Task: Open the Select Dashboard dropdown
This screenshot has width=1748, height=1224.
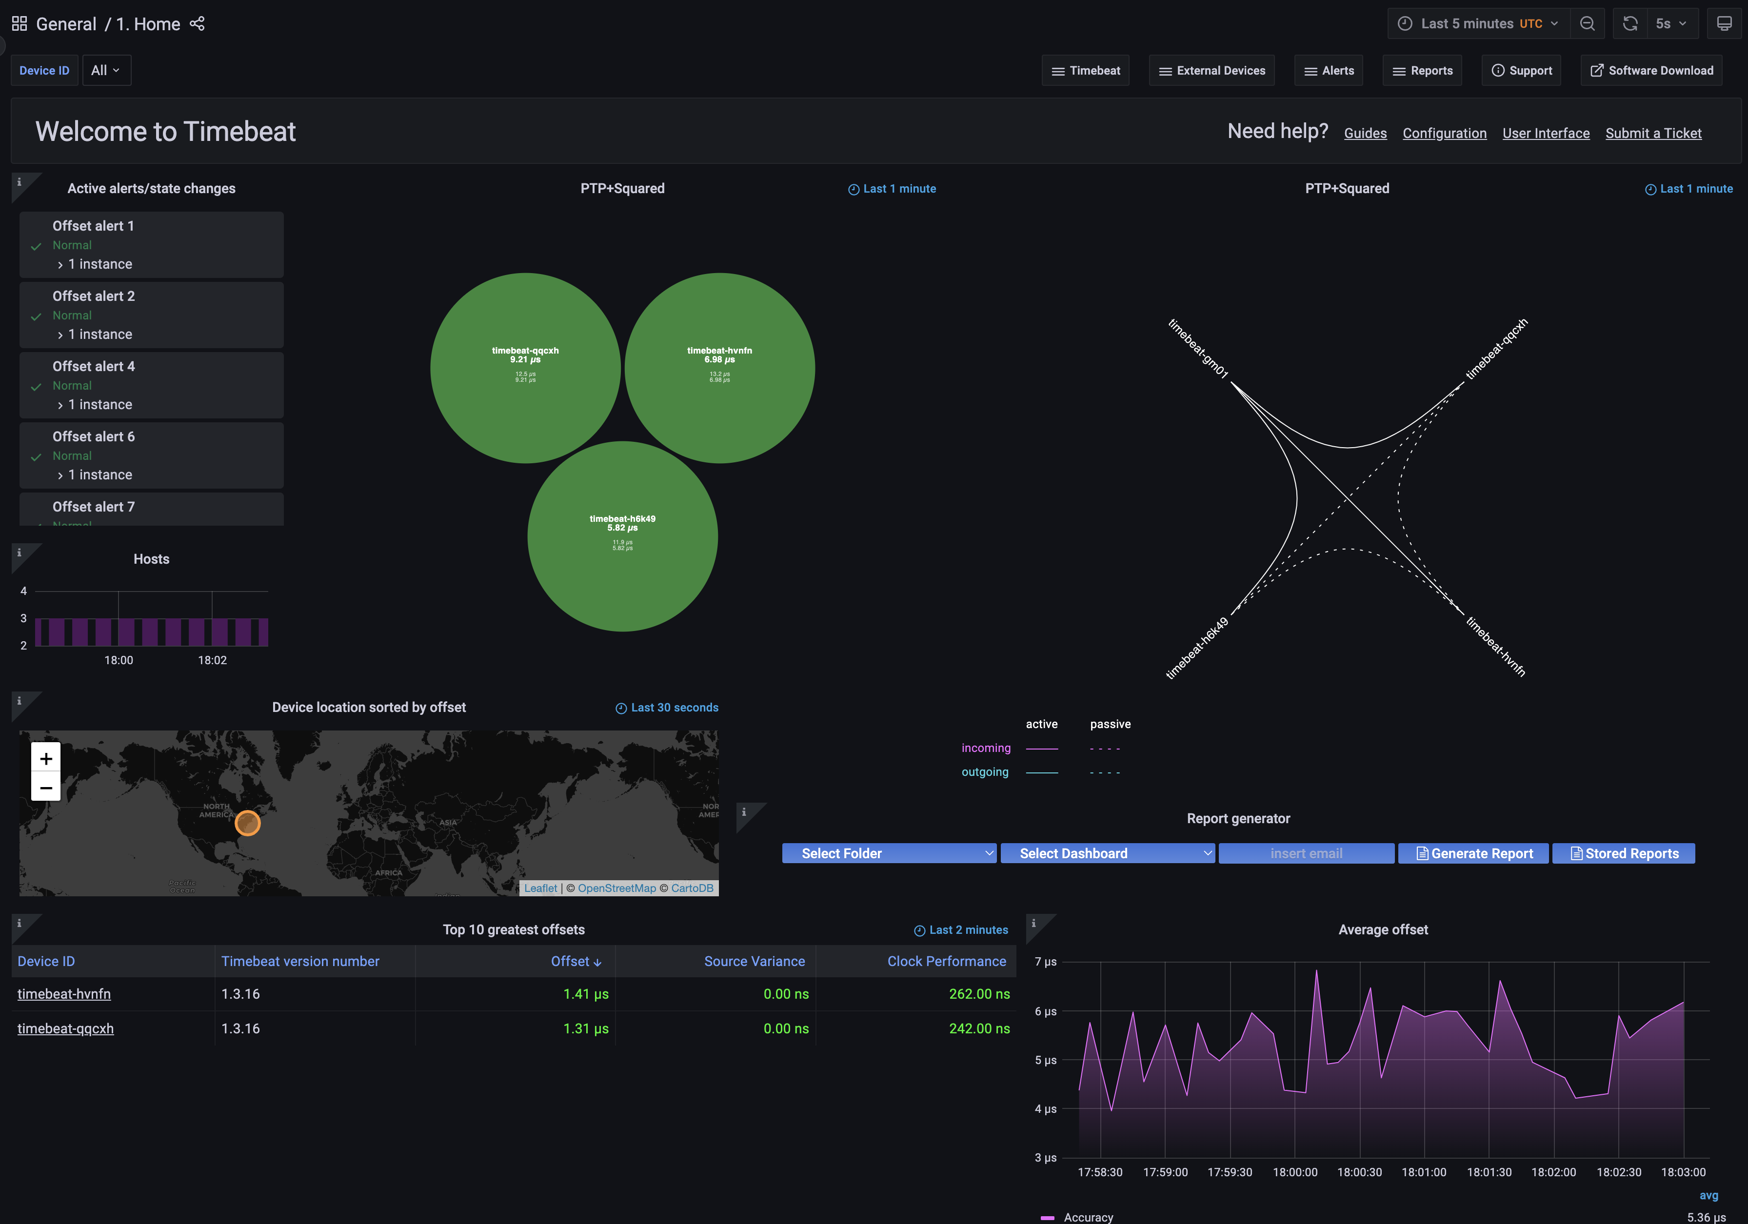Action: click(x=1107, y=853)
